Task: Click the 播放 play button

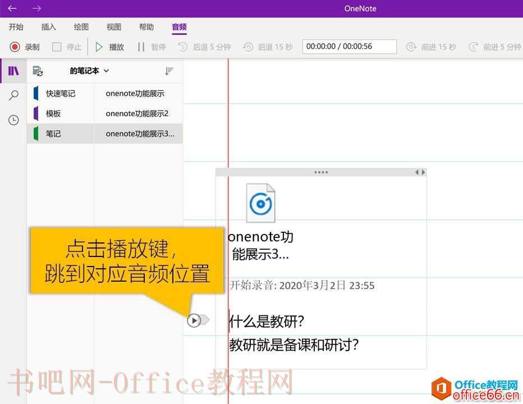Action: [x=109, y=47]
